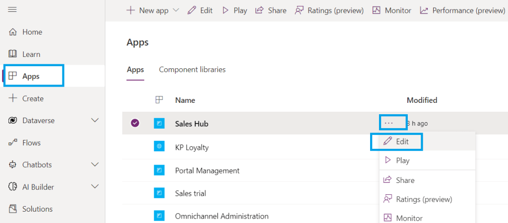The width and height of the screenshot is (508, 223).
Task: Open Solutions from the sidebar
Action: (37, 209)
